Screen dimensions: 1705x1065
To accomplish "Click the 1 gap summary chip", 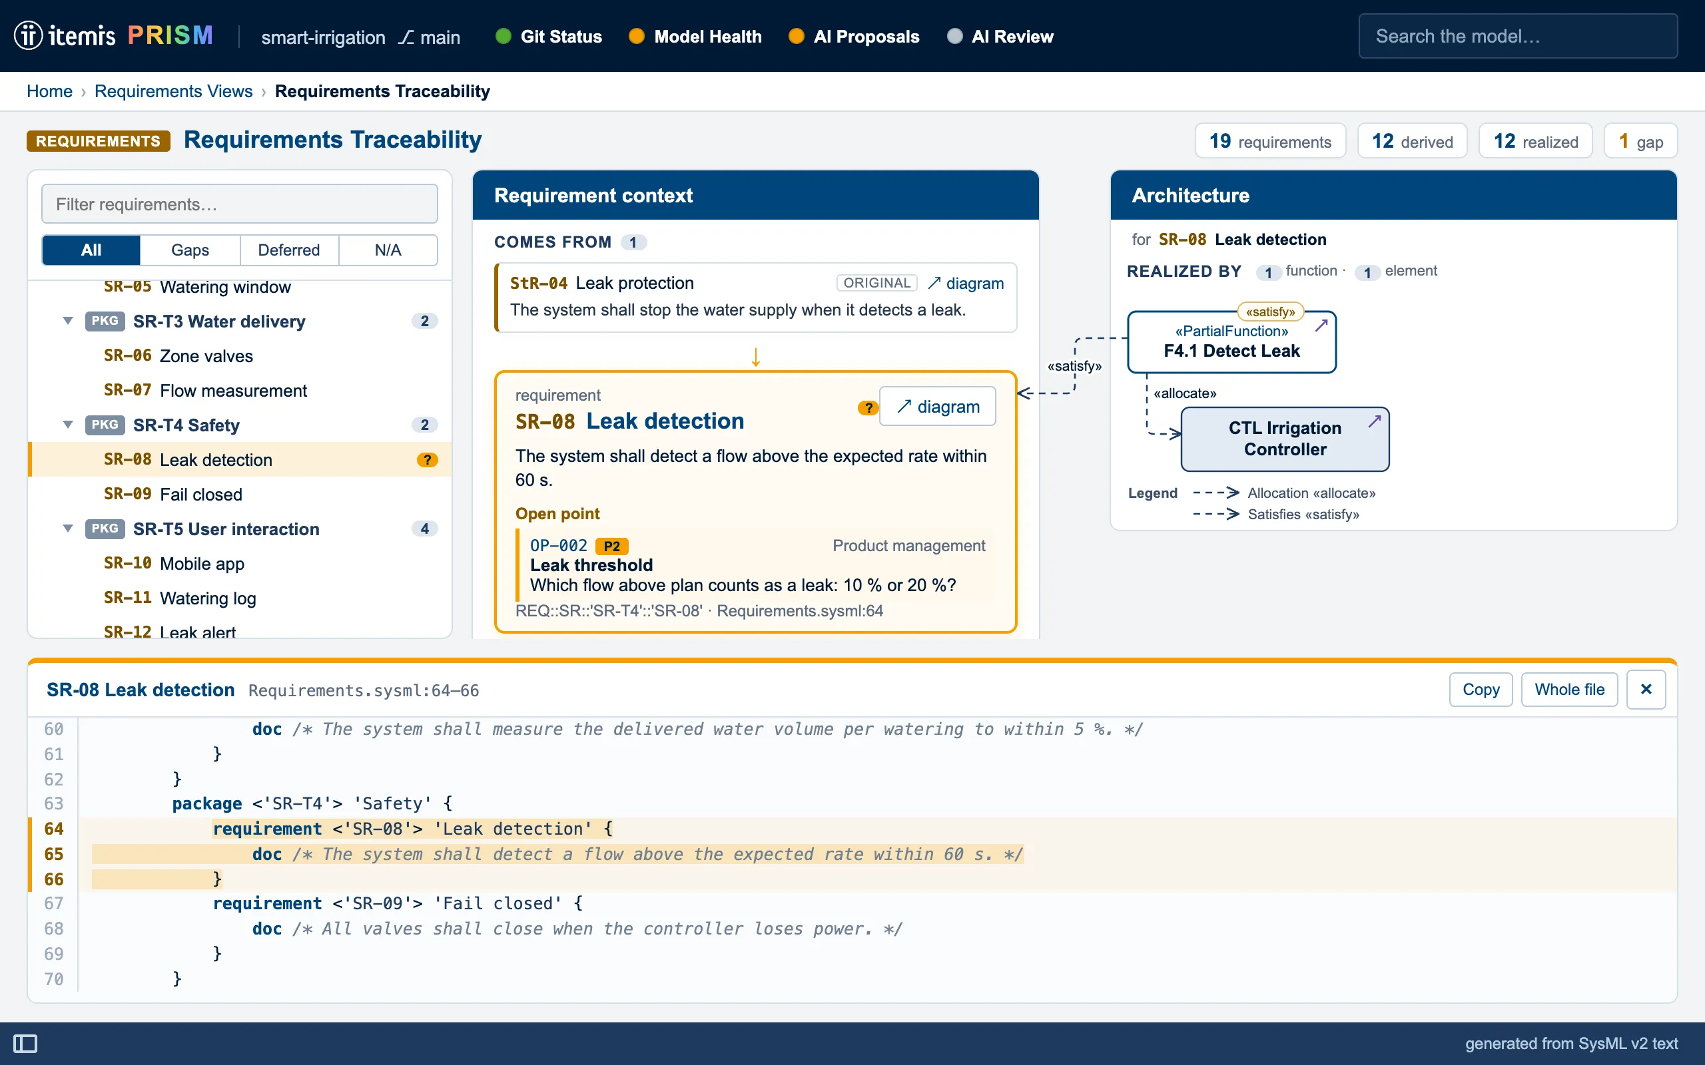I will click(x=1640, y=141).
